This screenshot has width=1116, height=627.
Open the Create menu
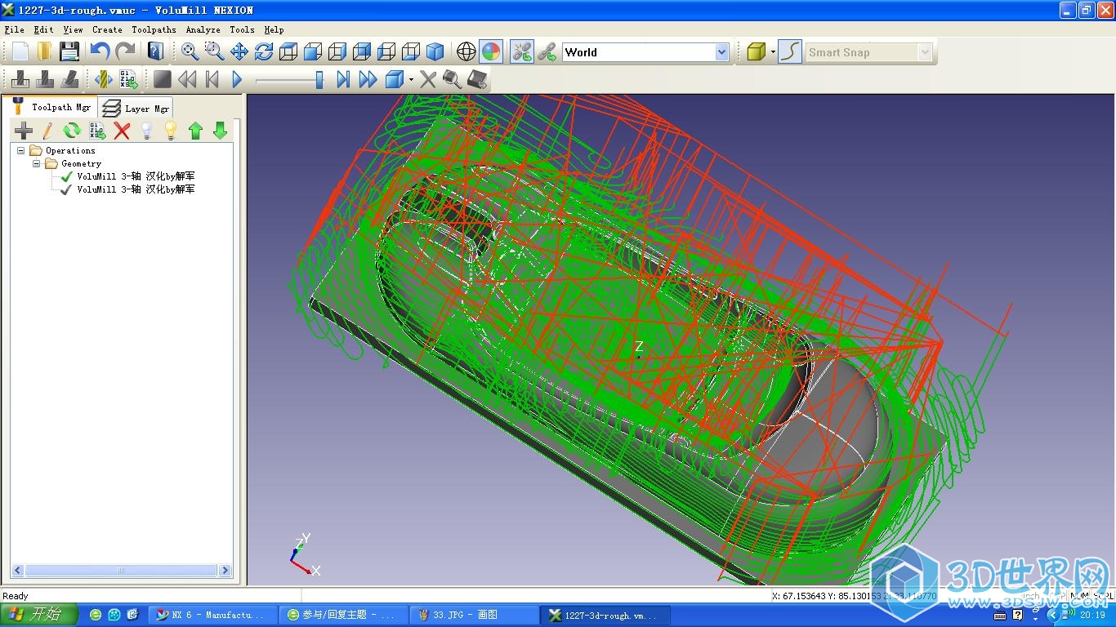tap(107, 29)
